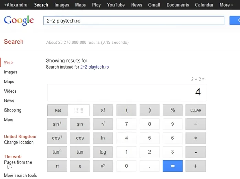Click the Google logo

click(19, 20)
